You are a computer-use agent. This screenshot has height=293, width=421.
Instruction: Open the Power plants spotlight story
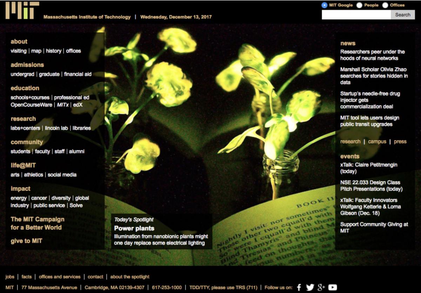point(134,228)
